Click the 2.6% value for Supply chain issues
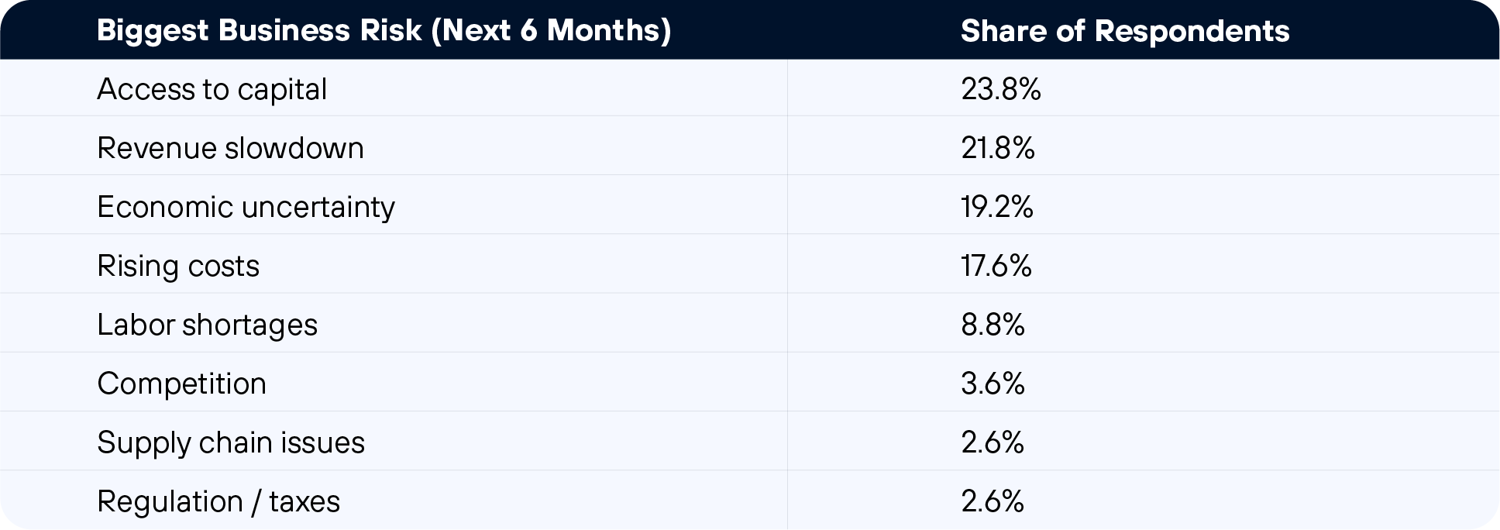The image size is (1500, 530). click(x=992, y=442)
